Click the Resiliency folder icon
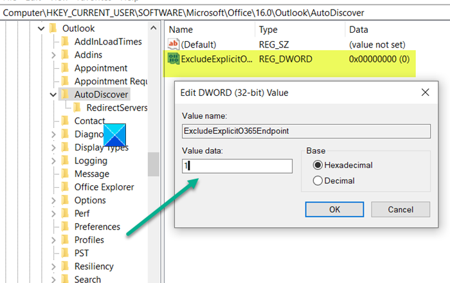Image resolution: width=450 pixels, height=283 pixels. coord(66,266)
